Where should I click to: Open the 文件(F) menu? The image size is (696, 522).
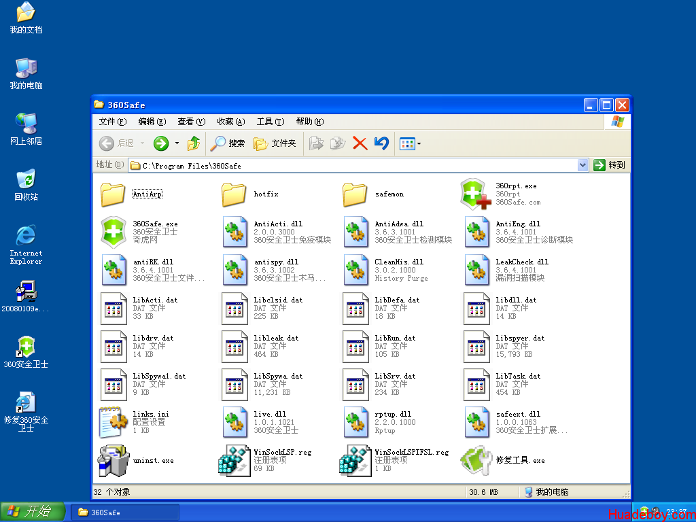point(113,122)
